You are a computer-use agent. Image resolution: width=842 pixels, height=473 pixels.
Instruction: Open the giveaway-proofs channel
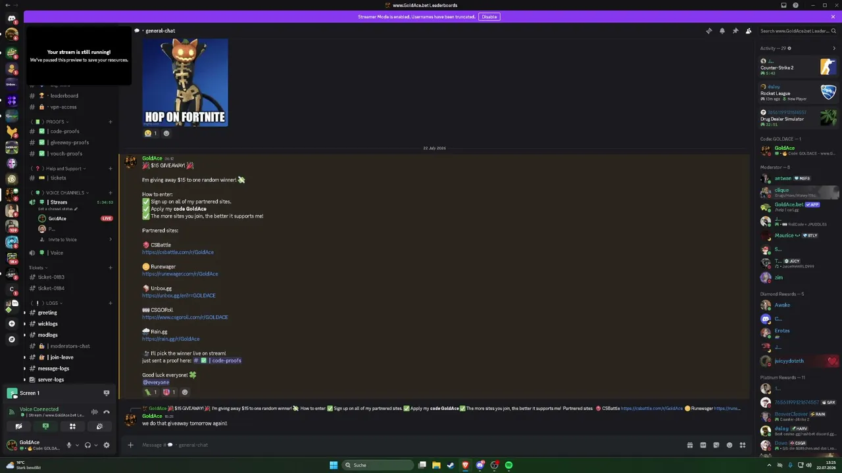click(71, 143)
